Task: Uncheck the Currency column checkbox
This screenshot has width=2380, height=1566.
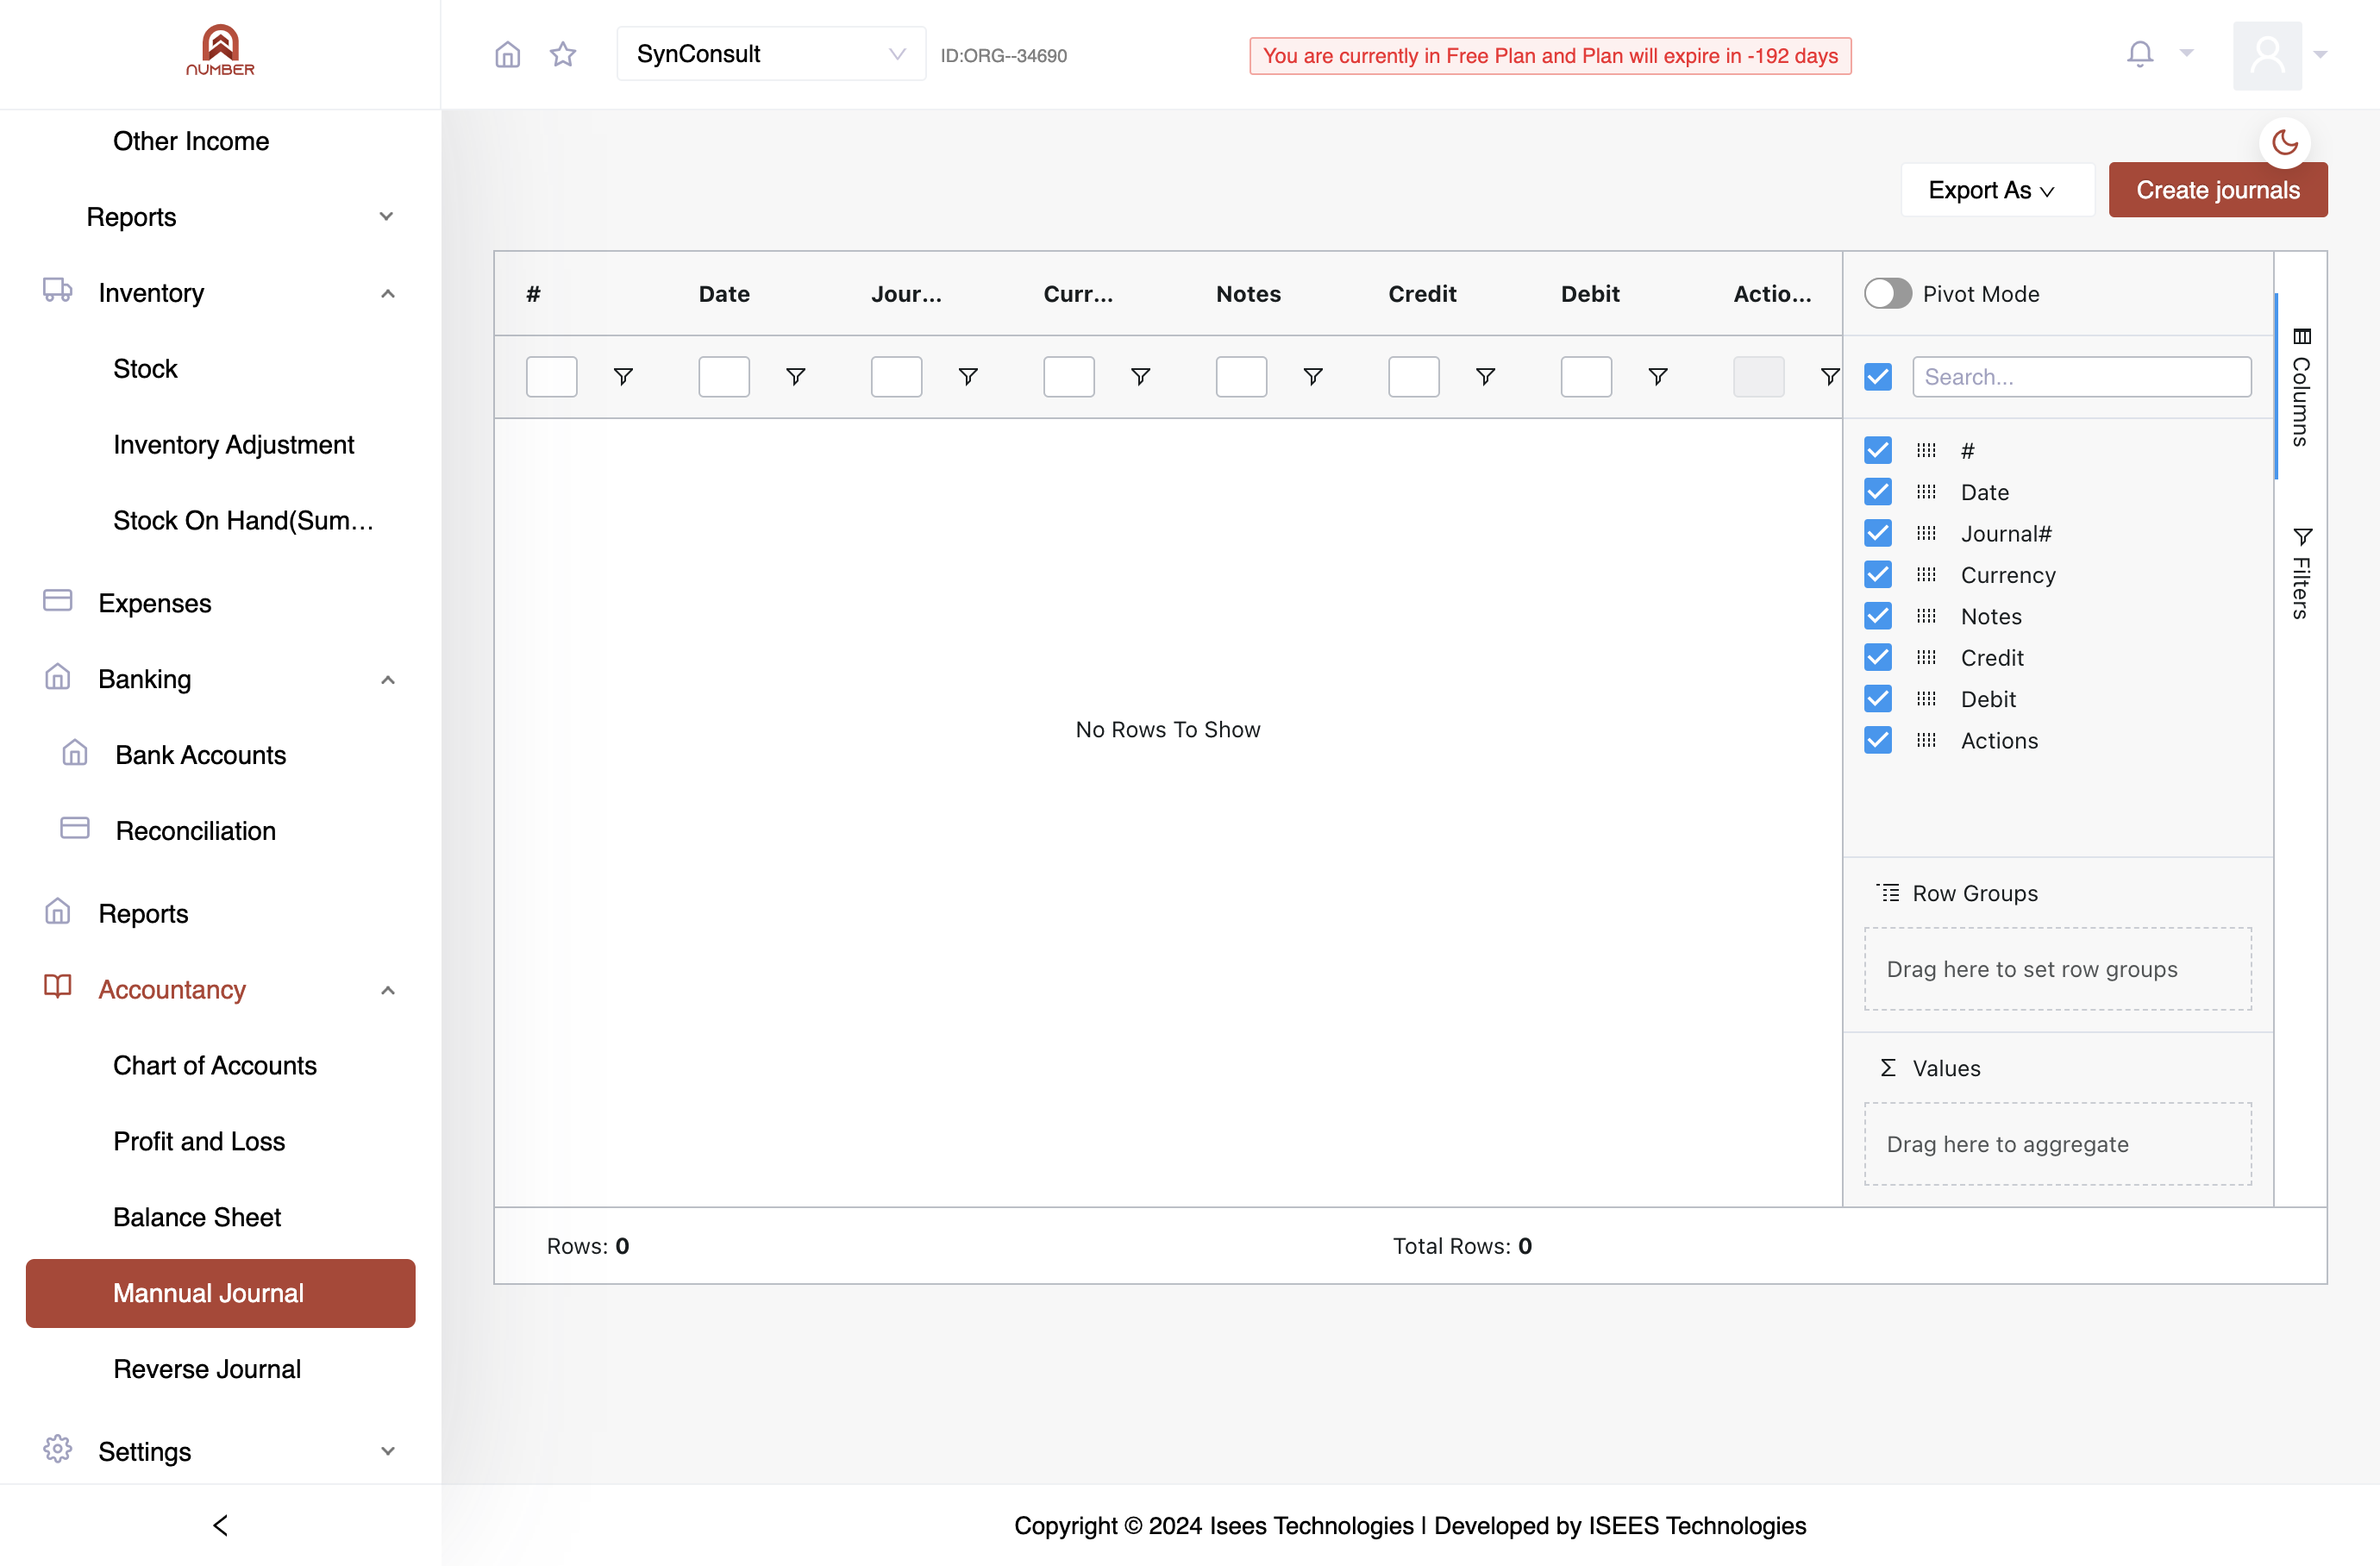Action: click(1878, 575)
